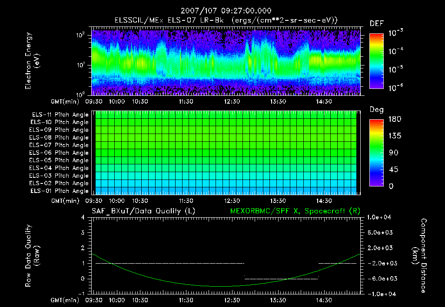The width and height of the screenshot is (445, 307).
Task: Click the Component Distance (km) axis label
Action: [419, 256]
